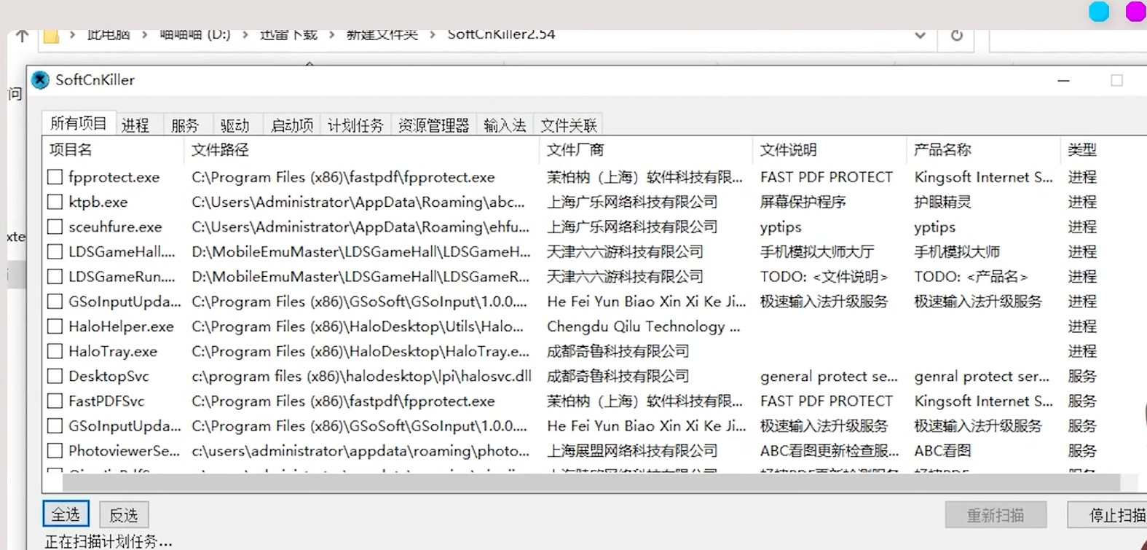Screen dimensions: 1147x550
Task: Click the halosvc.dll file path cell
Action: tap(361, 376)
